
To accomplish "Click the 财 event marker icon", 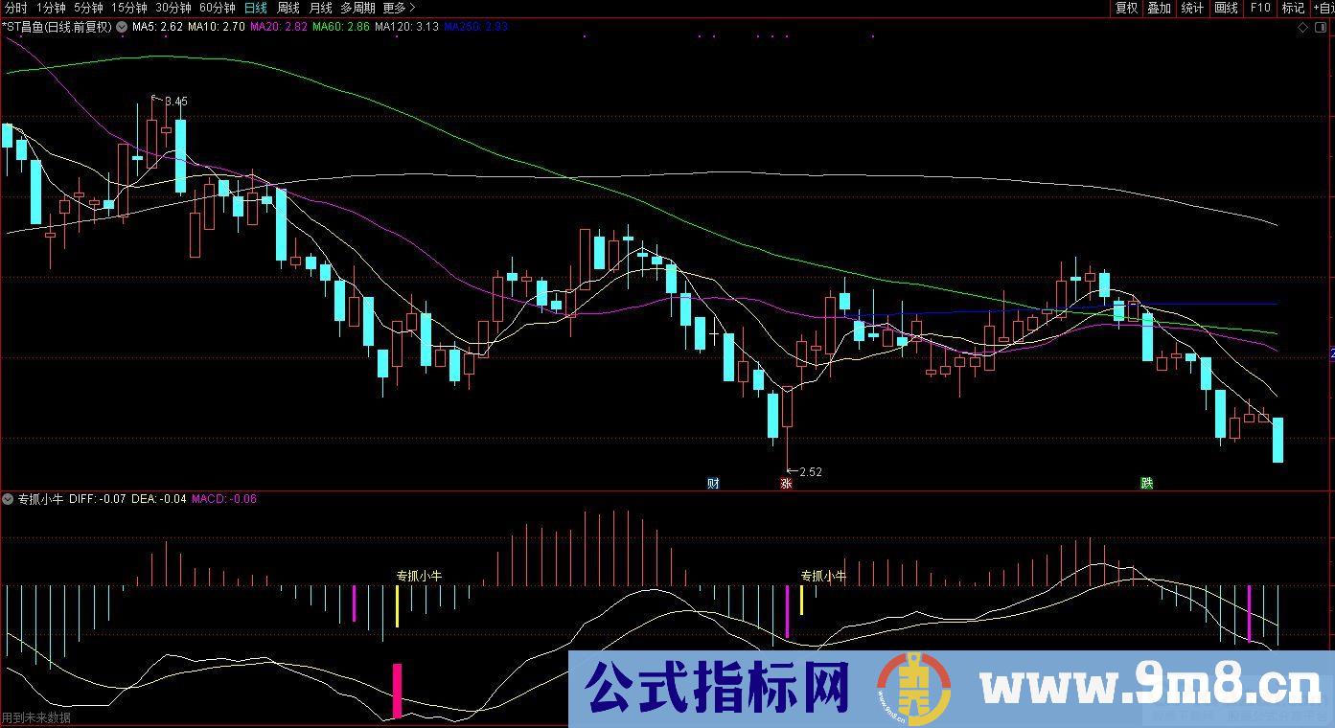I will [x=713, y=483].
